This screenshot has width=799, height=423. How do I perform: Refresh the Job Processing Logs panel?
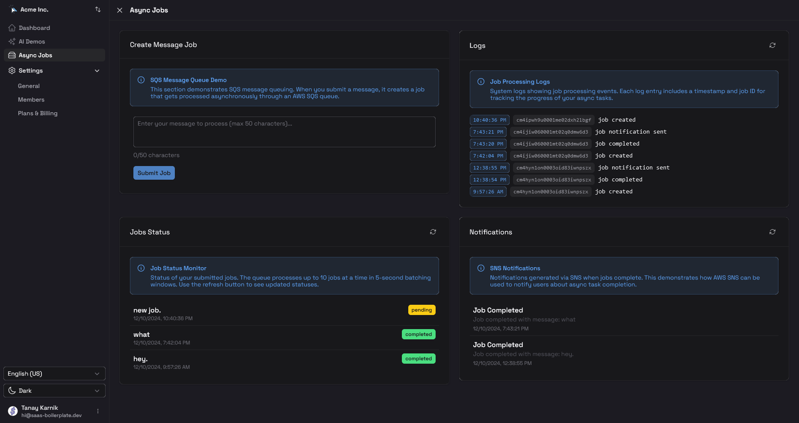click(772, 45)
